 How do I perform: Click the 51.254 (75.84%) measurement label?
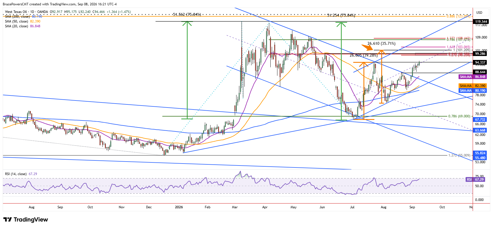(x=341, y=15)
